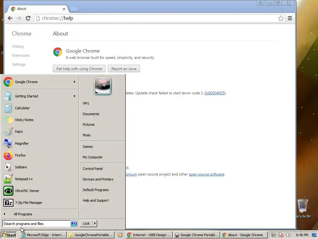The width and height of the screenshot is (318, 239).
Task: Open the open source software link
Action: [x=206, y=174]
